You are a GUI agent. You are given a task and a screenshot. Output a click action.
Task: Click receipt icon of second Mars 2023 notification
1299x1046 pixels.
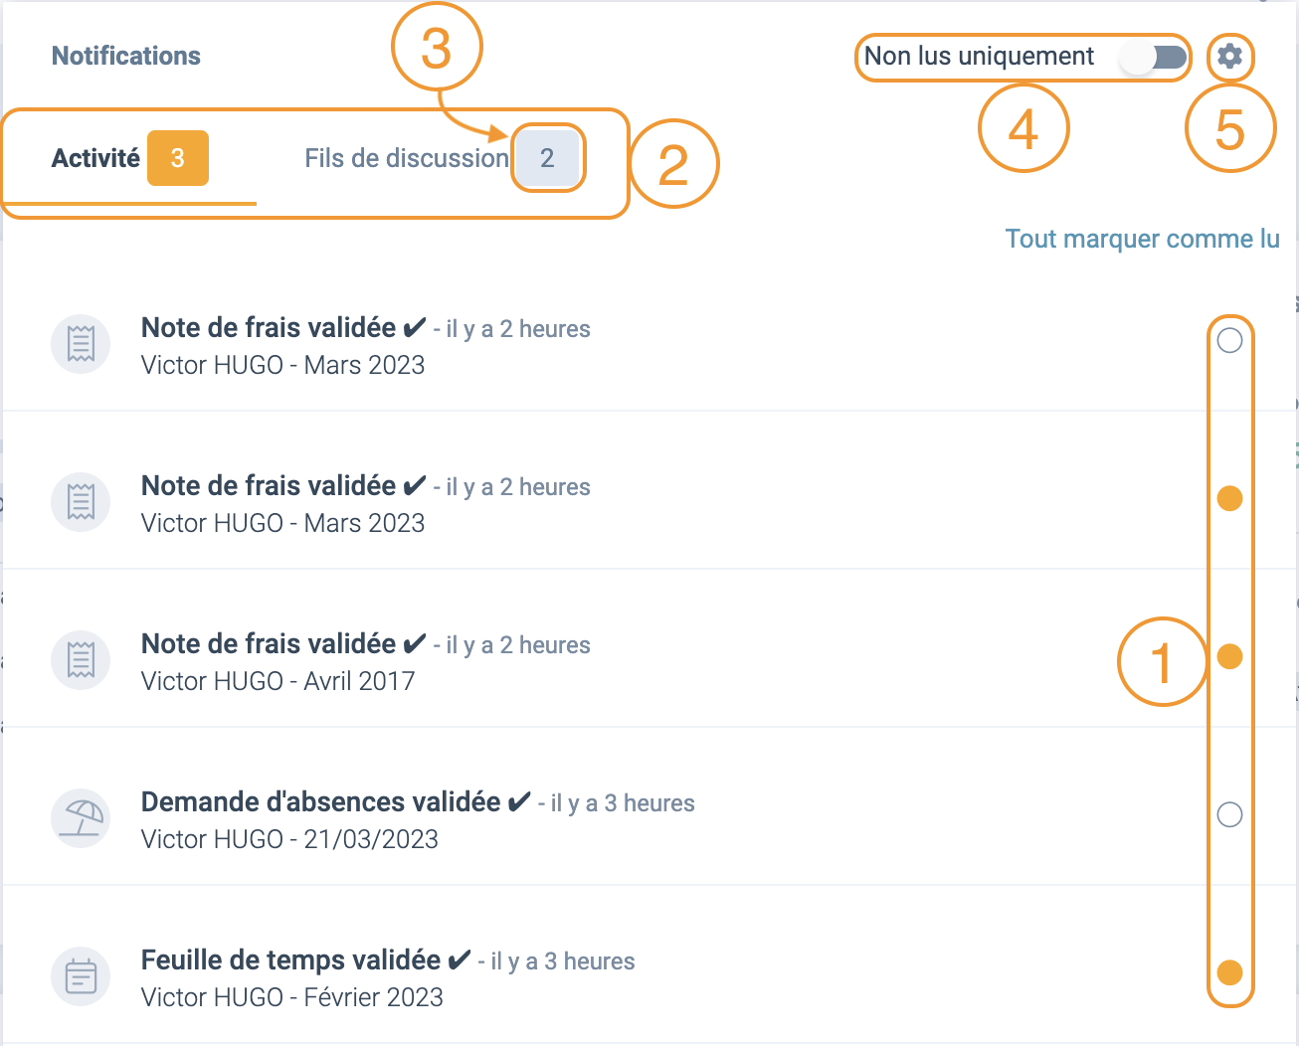point(81,502)
